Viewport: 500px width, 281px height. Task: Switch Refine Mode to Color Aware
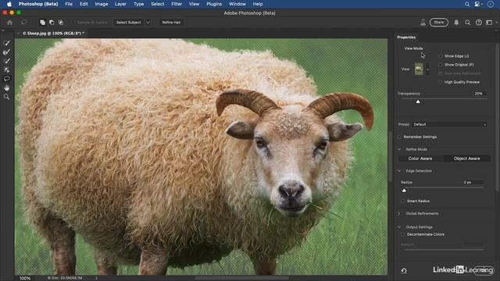[420, 158]
